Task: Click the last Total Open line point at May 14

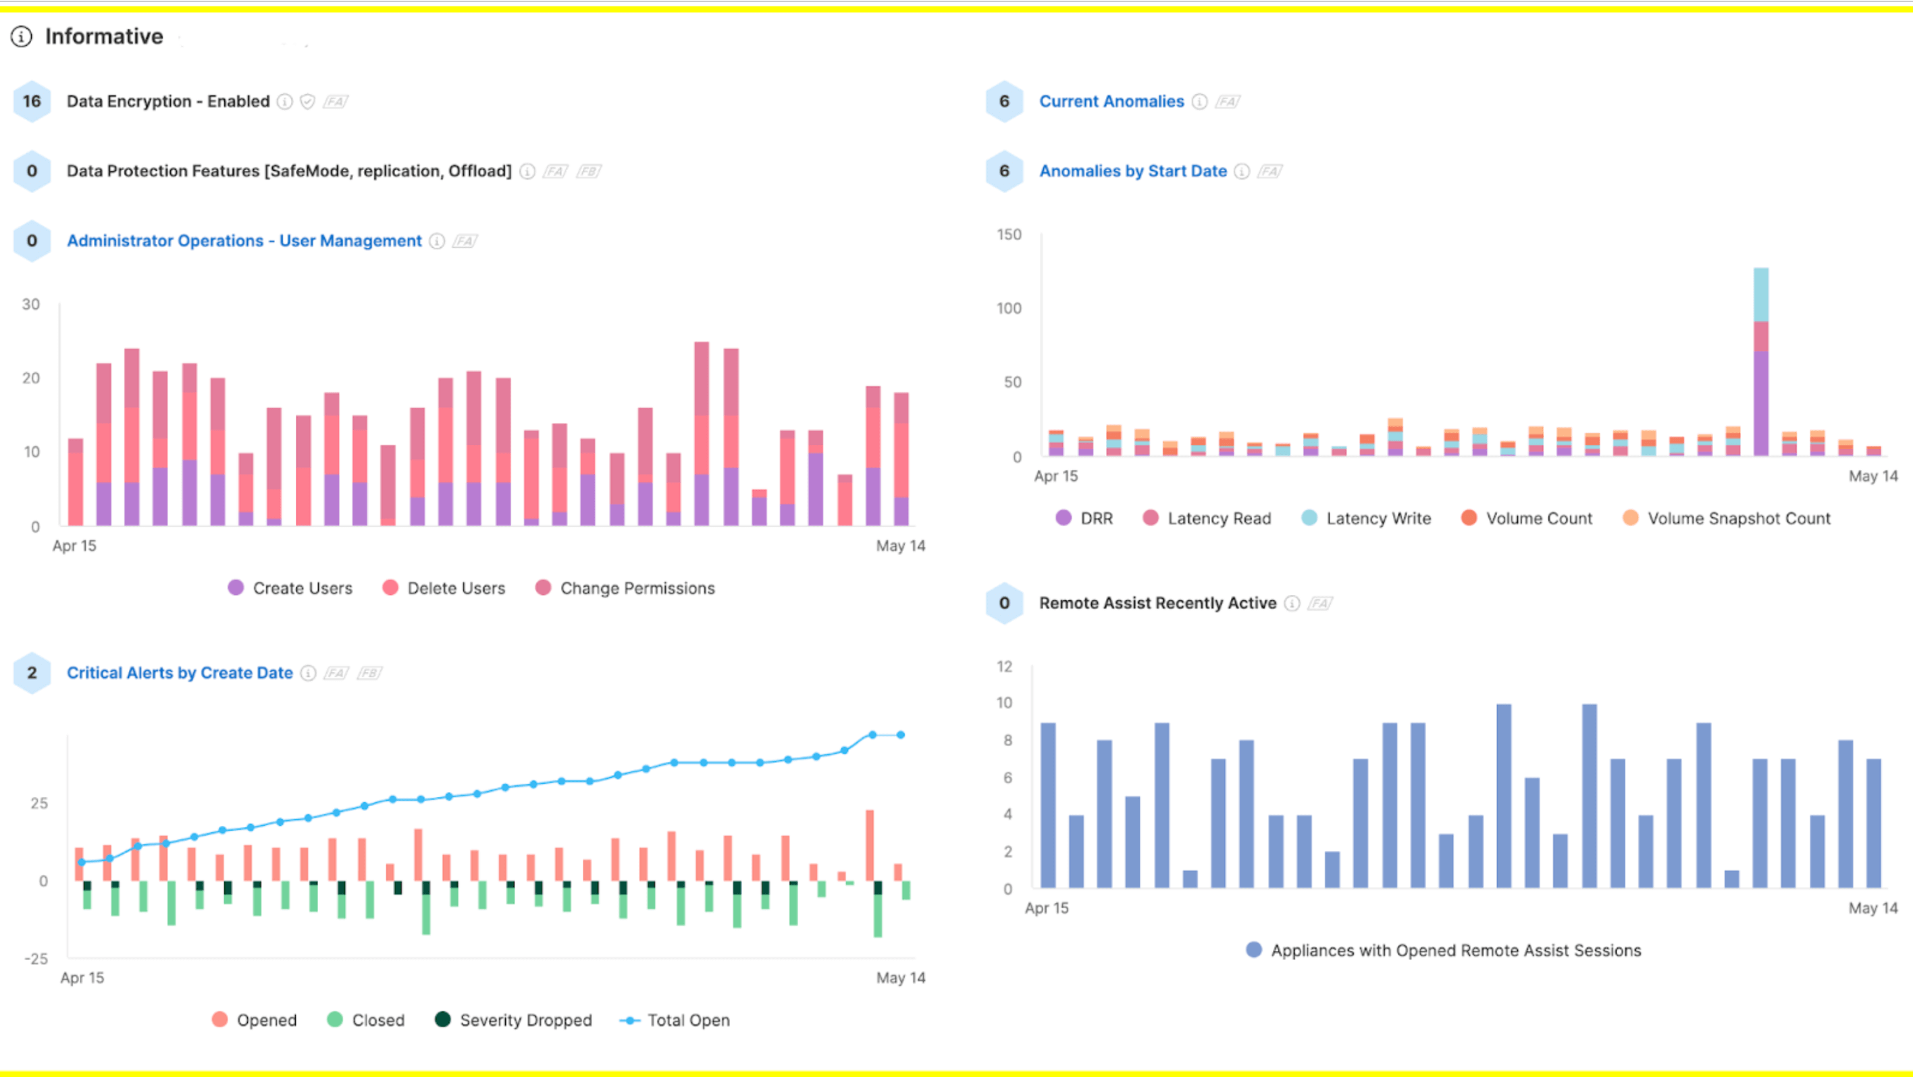Action: point(901,735)
